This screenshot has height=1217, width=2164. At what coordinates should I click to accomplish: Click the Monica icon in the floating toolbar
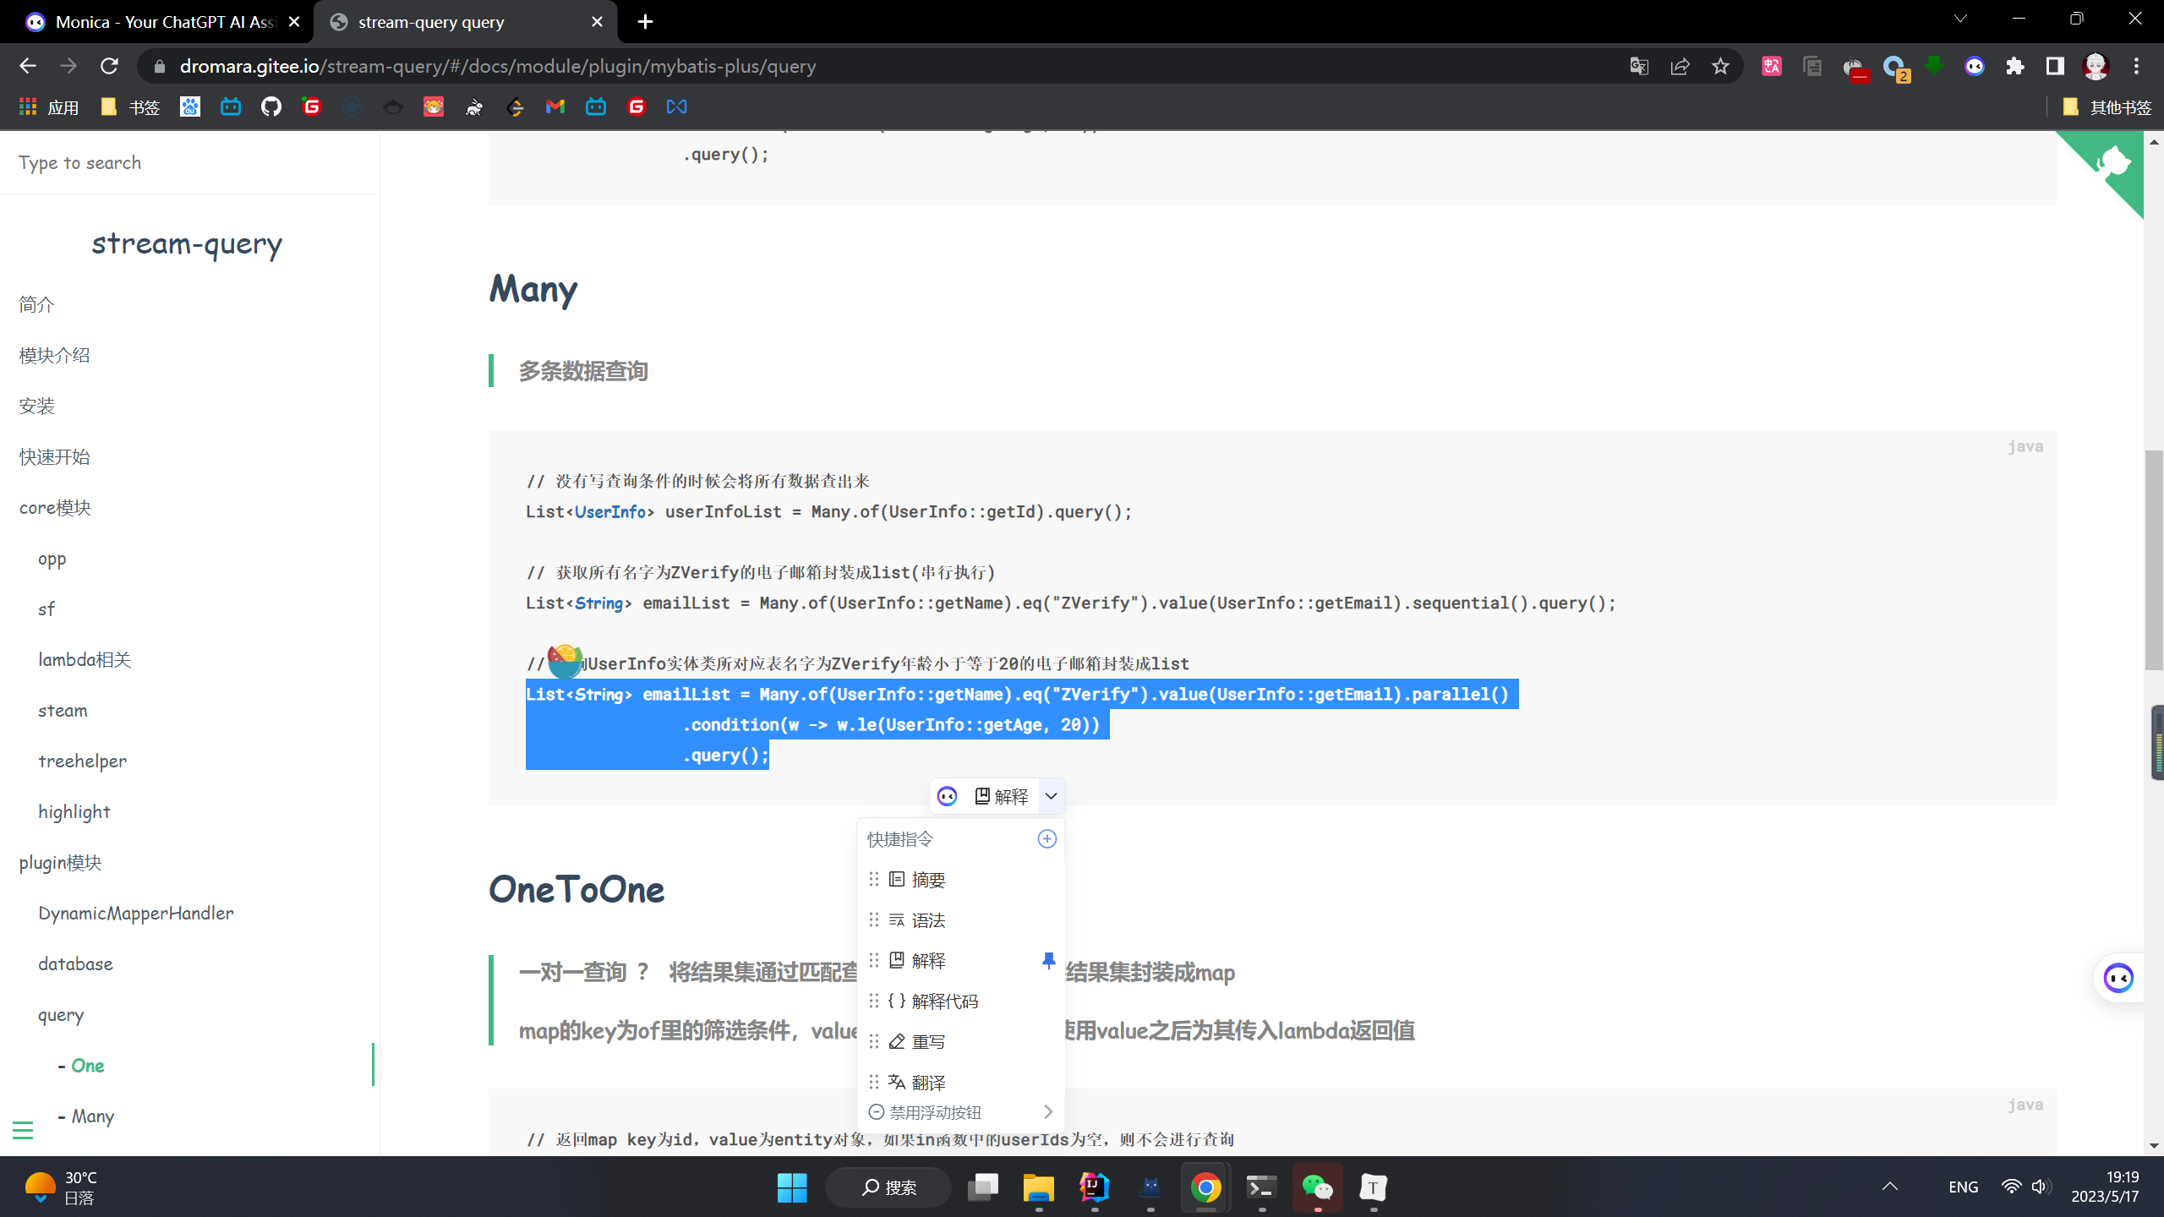pyautogui.click(x=947, y=796)
